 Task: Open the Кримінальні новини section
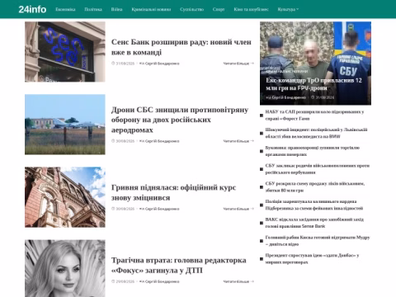(151, 9)
